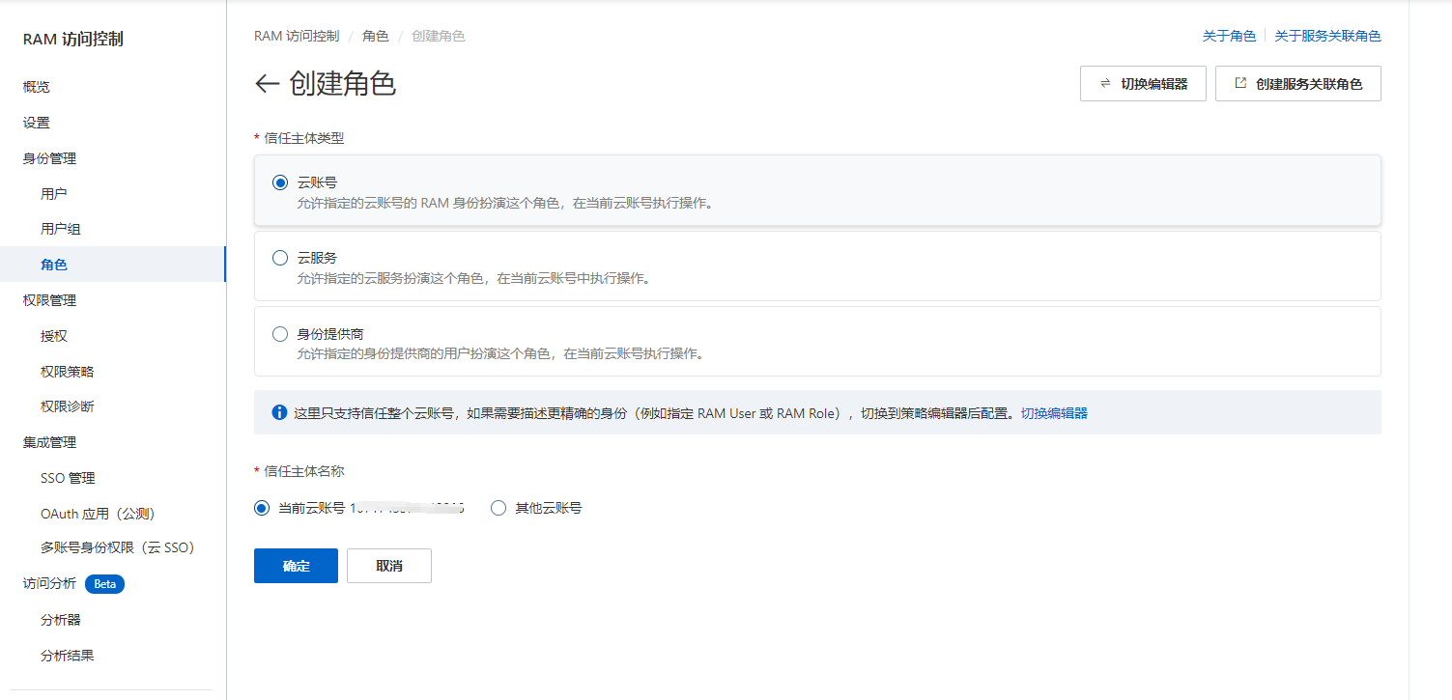Screen dimensions: 1452x700
Task: Click the 身份提供商 option description text
Action: [x=500, y=354]
